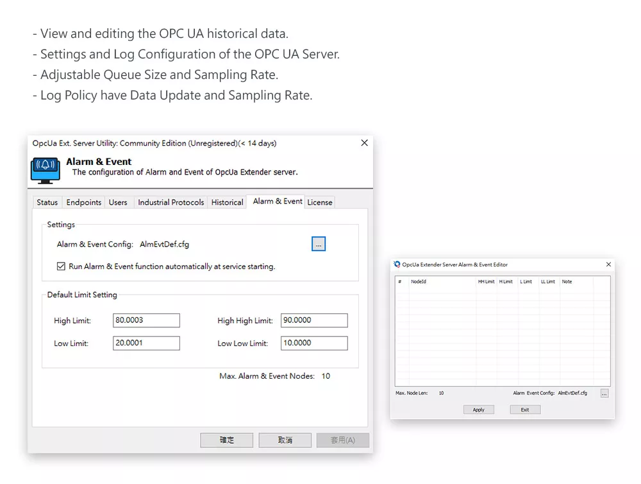Viewport: 641px width, 484px height.
Task: Click the High Limit input field
Action: pyautogui.click(x=146, y=320)
